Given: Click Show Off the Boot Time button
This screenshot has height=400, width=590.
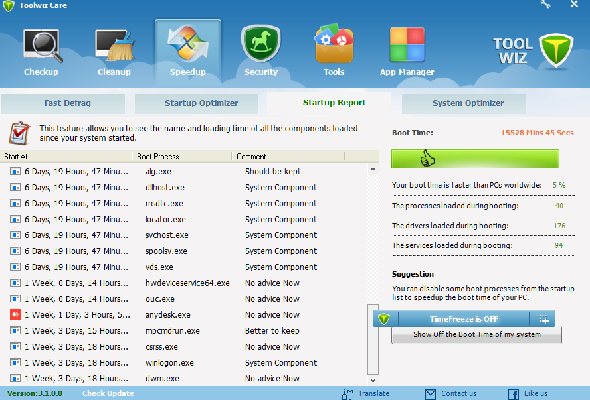Looking at the screenshot, I should click(x=477, y=334).
